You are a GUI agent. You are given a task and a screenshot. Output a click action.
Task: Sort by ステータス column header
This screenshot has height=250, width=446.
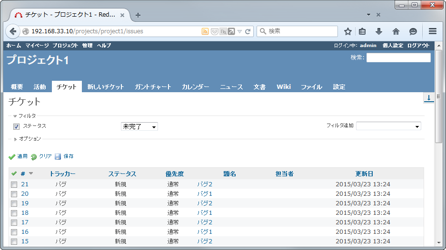pos(122,173)
